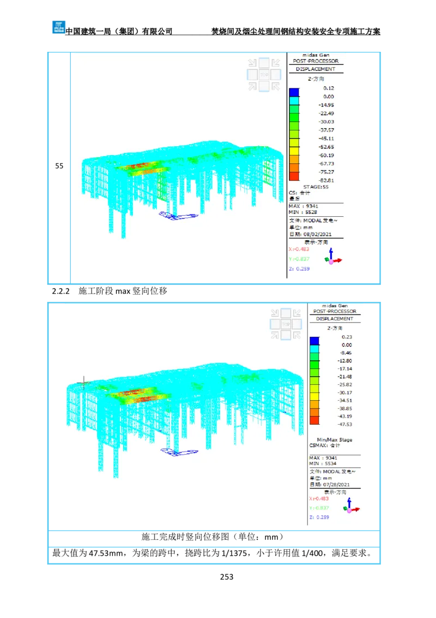
Task: Select the left view square in upper view cube
Action: click(252, 75)
